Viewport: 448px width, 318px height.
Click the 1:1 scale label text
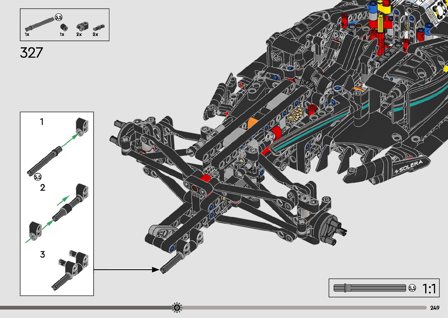tap(429, 289)
